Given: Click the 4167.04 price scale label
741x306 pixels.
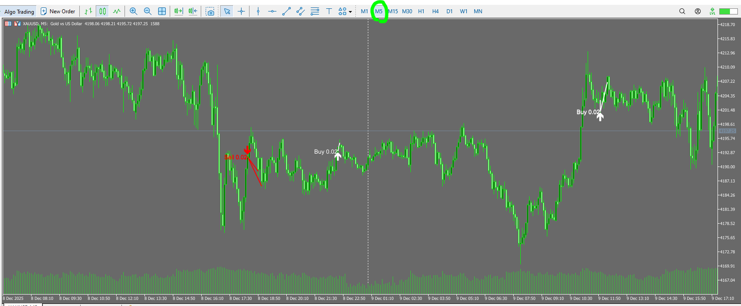Looking at the screenshot, I should 727,280.
